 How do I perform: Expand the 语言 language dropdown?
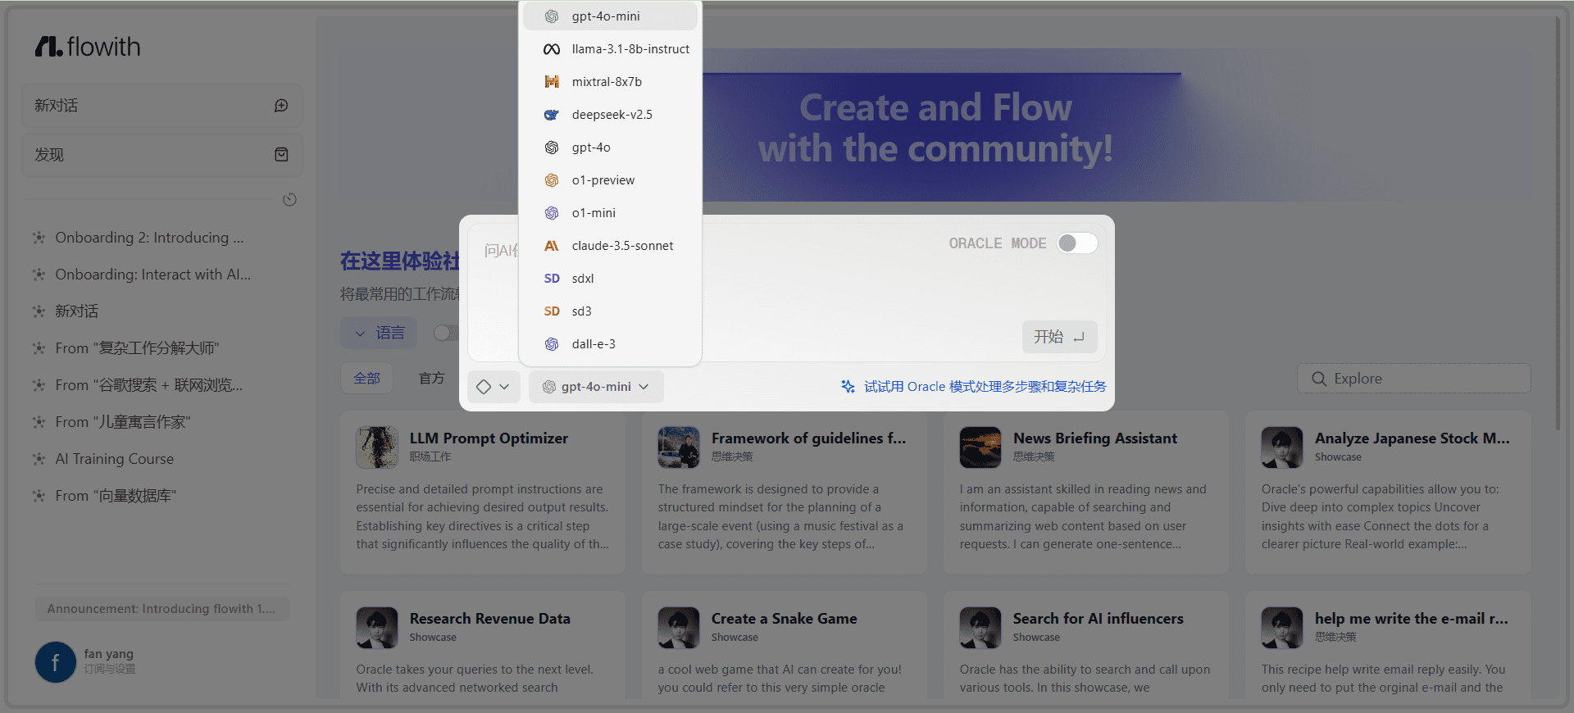[x=379, y=333]
